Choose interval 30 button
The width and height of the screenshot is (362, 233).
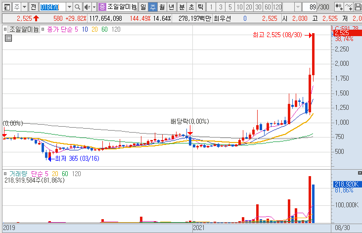(x=258, y=7)
